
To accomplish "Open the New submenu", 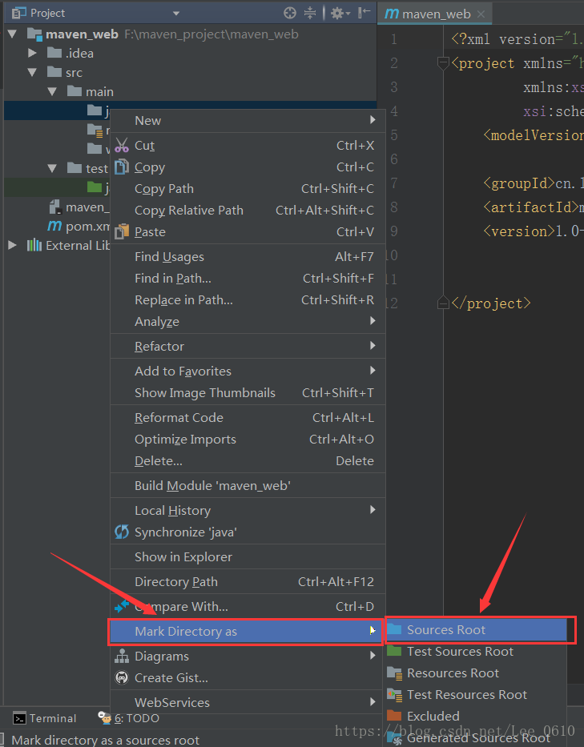I will (x=248, y=121).
